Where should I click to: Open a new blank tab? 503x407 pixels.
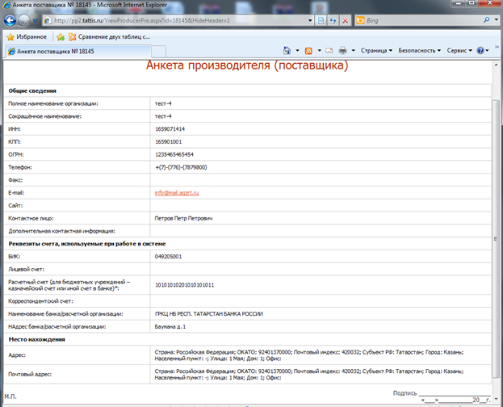pyautogui.click(x=158, y=52)
